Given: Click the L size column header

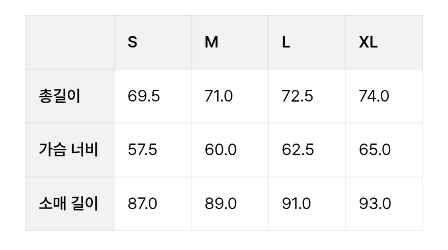Looking at the screenshot, I should (x=286, y=42).
